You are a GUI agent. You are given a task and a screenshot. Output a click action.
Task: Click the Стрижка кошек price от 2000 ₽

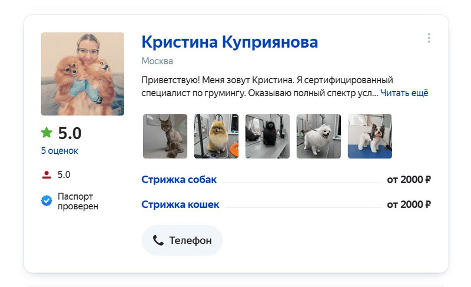click(409, 204)
